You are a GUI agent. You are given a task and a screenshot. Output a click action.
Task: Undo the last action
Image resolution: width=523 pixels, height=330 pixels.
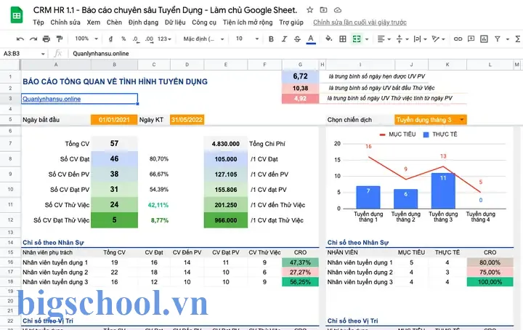[x=20, y=39]
